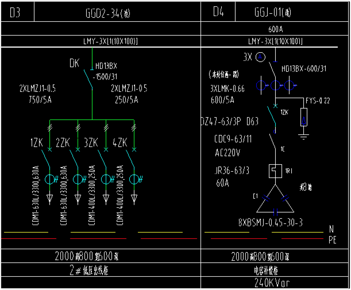351x290 pixels.
Task: Select the 600/5A ratio text
Action: (x=222, y=100)
